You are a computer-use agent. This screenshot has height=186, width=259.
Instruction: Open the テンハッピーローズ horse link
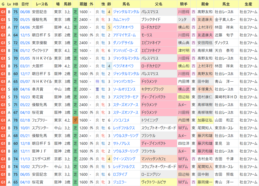(x=125, y=50)
